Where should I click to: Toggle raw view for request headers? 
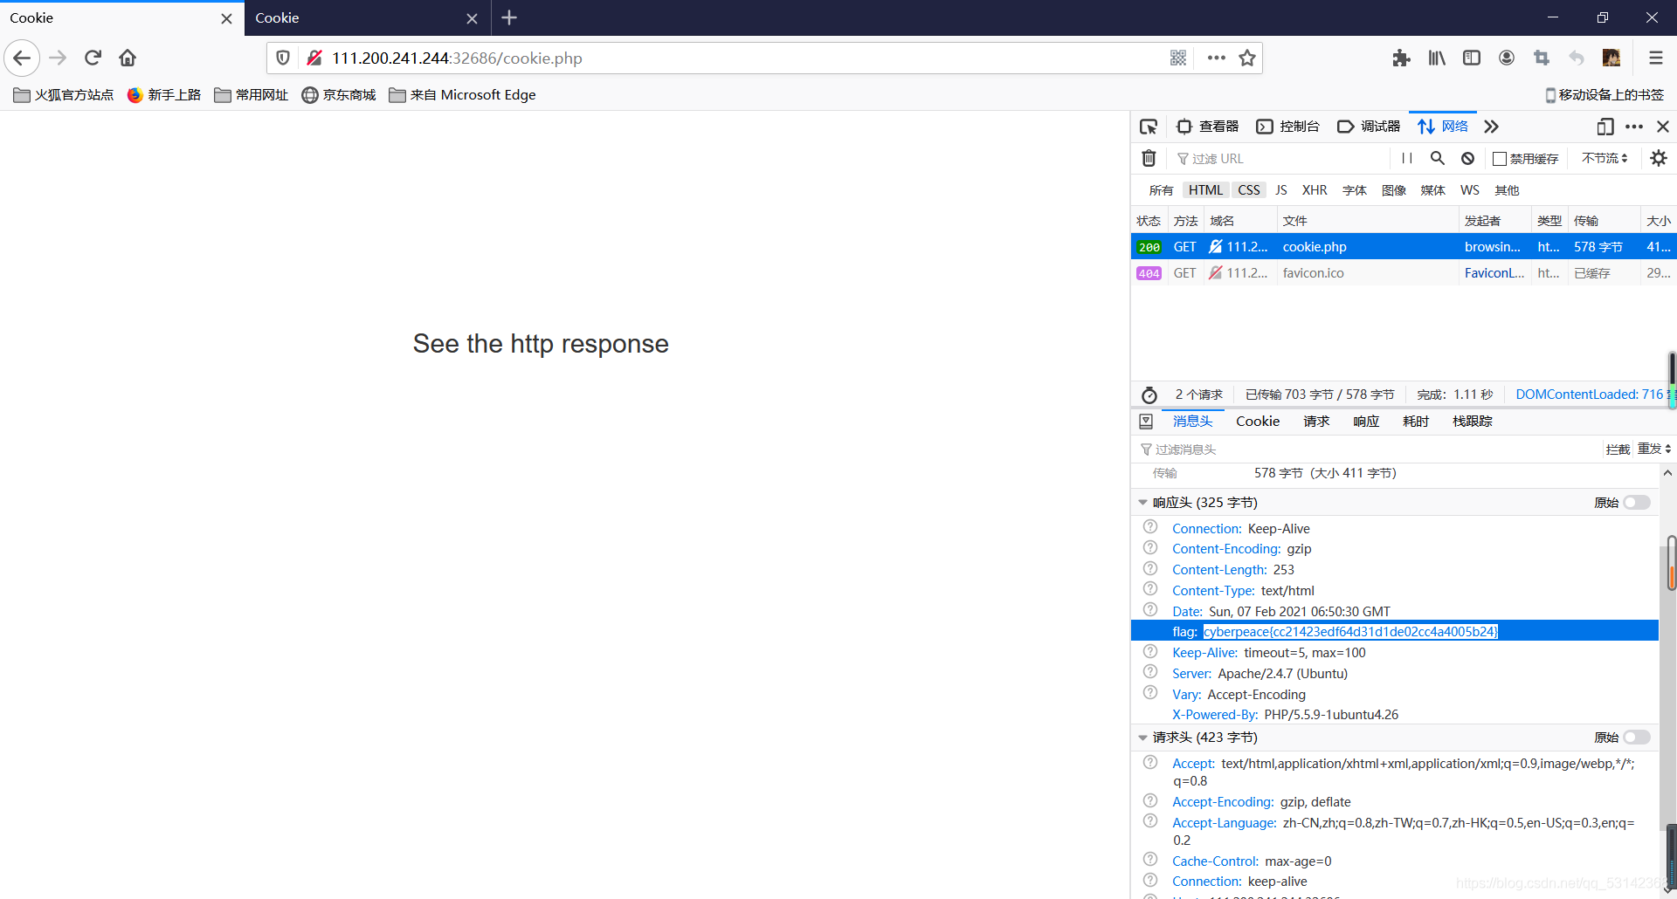click(1637, 738)
